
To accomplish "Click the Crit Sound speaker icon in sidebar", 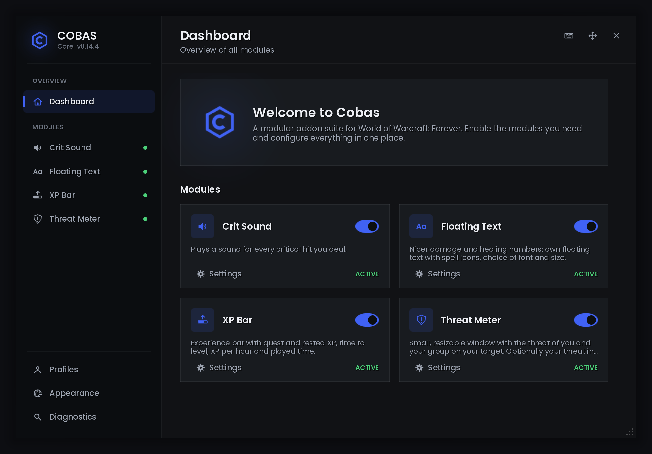I will 38,148.
